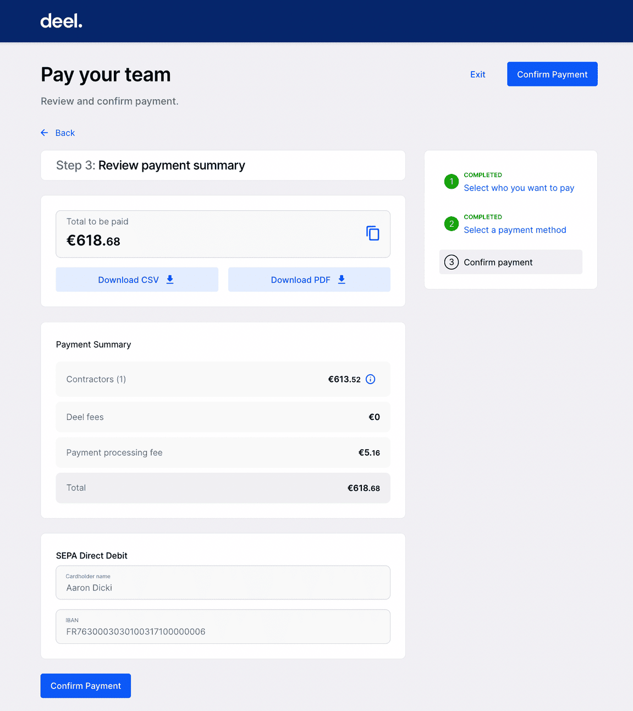The width and height of the screenshot is (633, 711).
Task: Click the green step 2 completed circle
Action: pyautogui.click(x=451, y=224)
